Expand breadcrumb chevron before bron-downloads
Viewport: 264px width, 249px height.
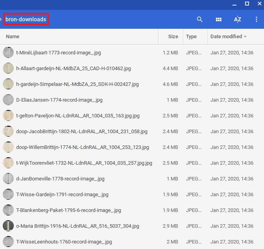(1, 19)
